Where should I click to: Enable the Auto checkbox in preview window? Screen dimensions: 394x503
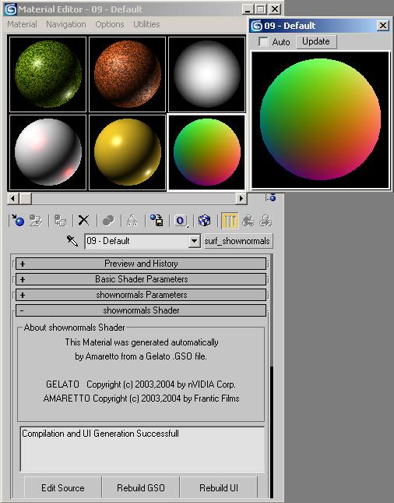pyautogui.click(x=263, y=41)
